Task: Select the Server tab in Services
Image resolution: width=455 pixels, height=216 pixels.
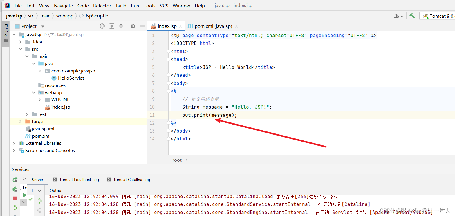Action: [x=38, y=180]
